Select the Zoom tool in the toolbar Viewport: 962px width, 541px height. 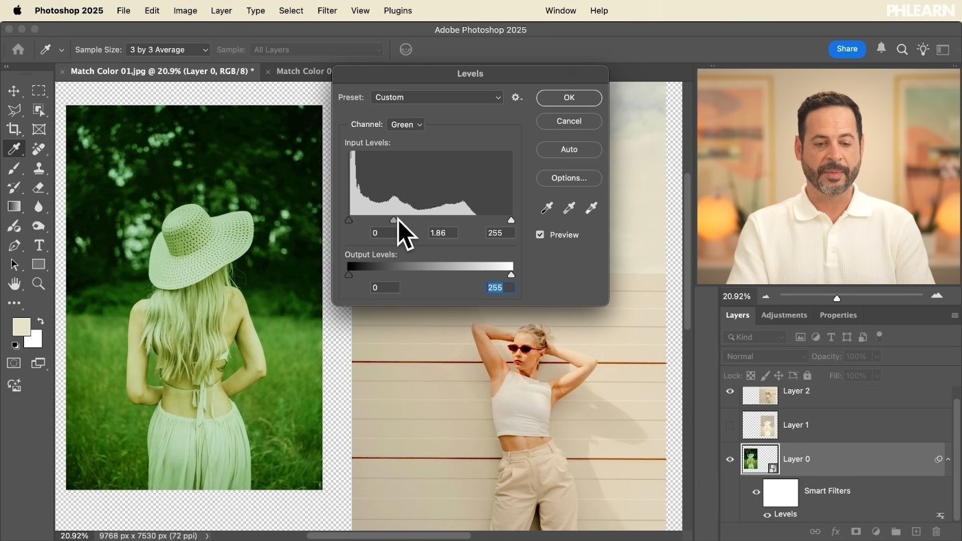38,284
